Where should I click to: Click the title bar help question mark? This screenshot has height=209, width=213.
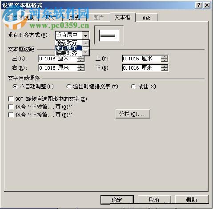(x=199, y=5)
